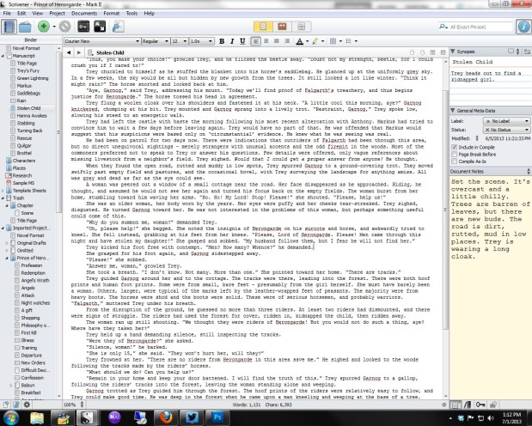Click the green Add document button
The width and height of the screenshot is (532, 426).
click(44, 27)
